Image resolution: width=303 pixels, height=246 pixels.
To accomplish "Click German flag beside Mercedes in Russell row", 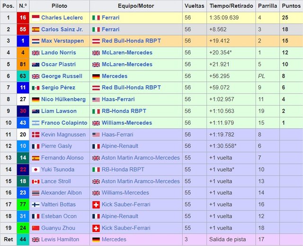I will 96,76.
